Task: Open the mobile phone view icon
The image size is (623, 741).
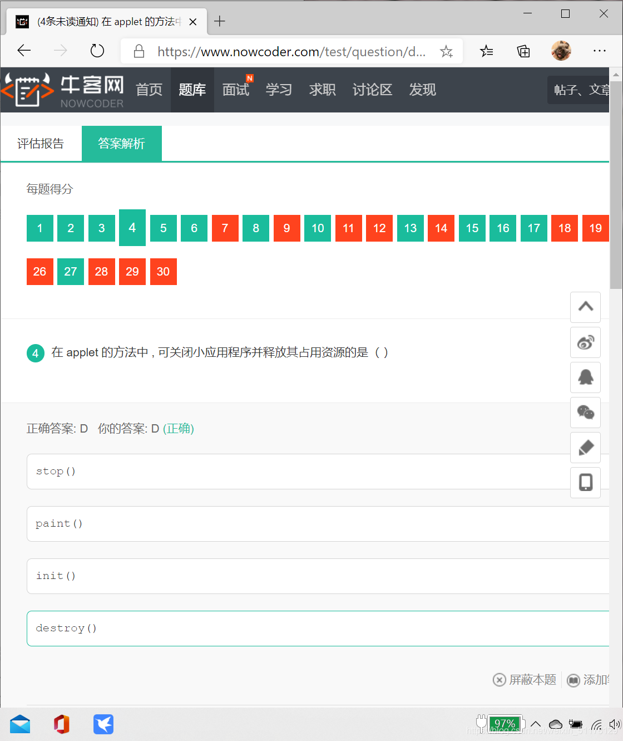Action: pos(586,483)
